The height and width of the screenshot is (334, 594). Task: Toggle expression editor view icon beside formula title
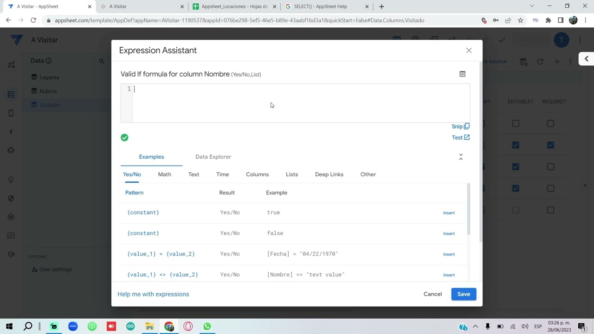pyautogui.click(x=462, y=74)
